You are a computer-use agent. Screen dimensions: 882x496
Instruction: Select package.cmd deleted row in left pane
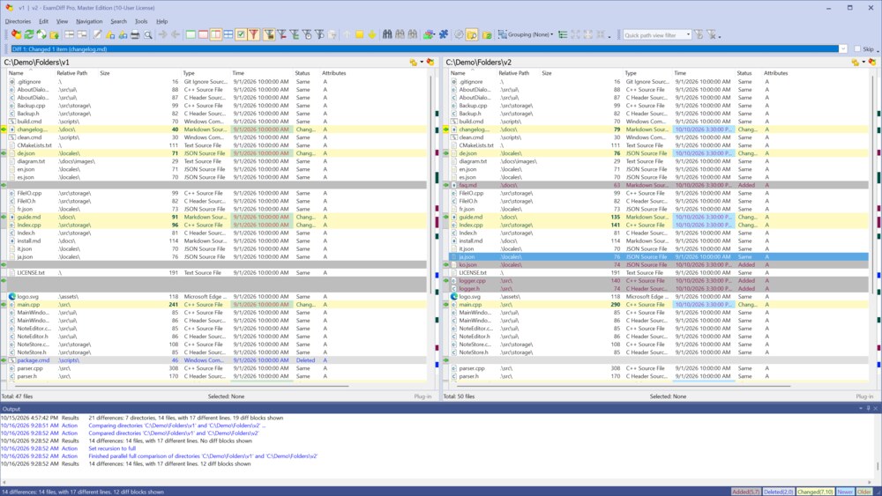(217, 360)
